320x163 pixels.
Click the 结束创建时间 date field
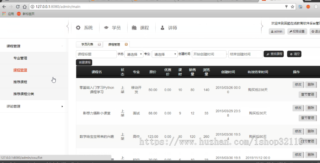point(245,54)
